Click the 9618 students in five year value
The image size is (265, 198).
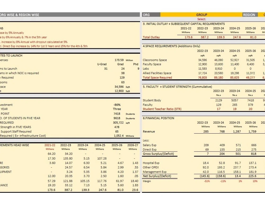coord(117,118)
